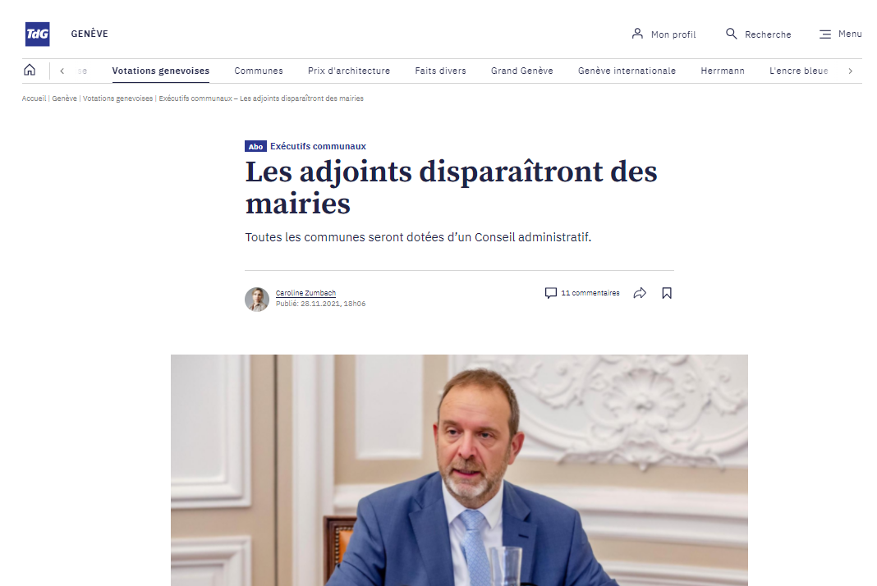Go to the Faits divers section
Viewport: 877px width, 586px height.
click(x=441, y=71)
